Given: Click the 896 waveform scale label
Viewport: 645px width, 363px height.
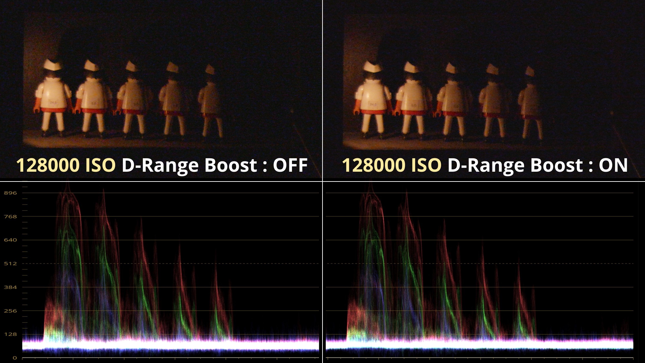Looking at the screenshot, I should (10, 193).
